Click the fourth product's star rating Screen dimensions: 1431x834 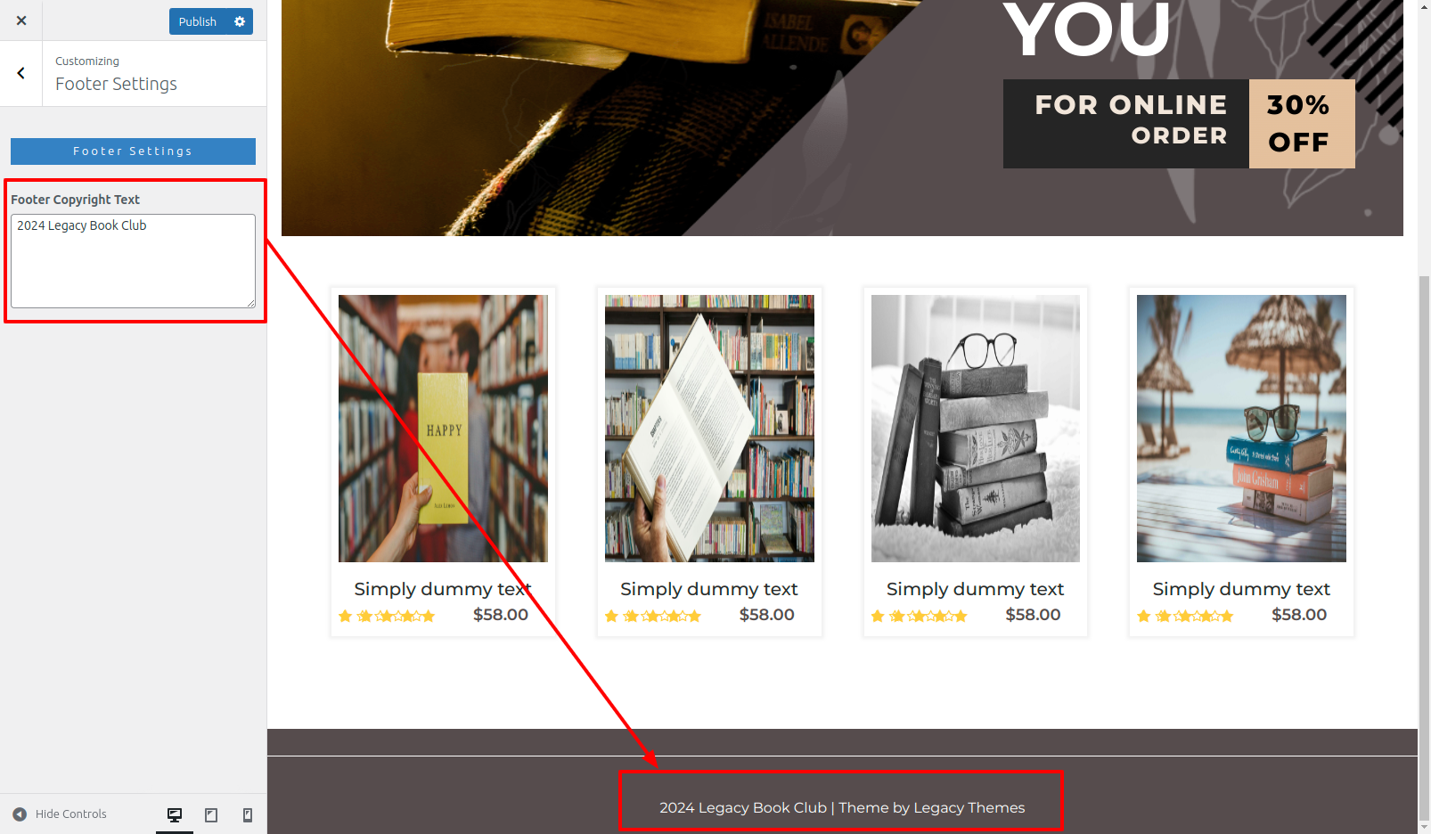1185,616
